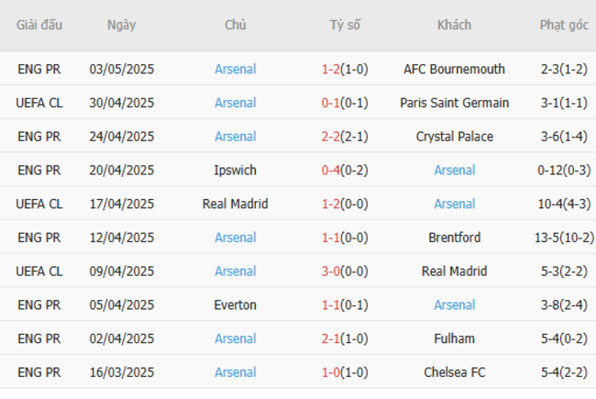Select the 13-5(10-2) corner statistic
The width and height of the screenshot is (596, 399).
click(x=564, y=238)
